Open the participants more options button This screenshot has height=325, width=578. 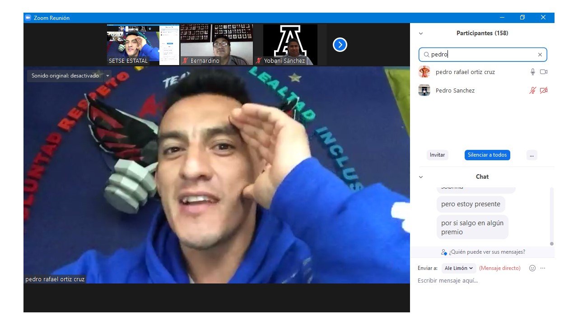pos(531,155)
